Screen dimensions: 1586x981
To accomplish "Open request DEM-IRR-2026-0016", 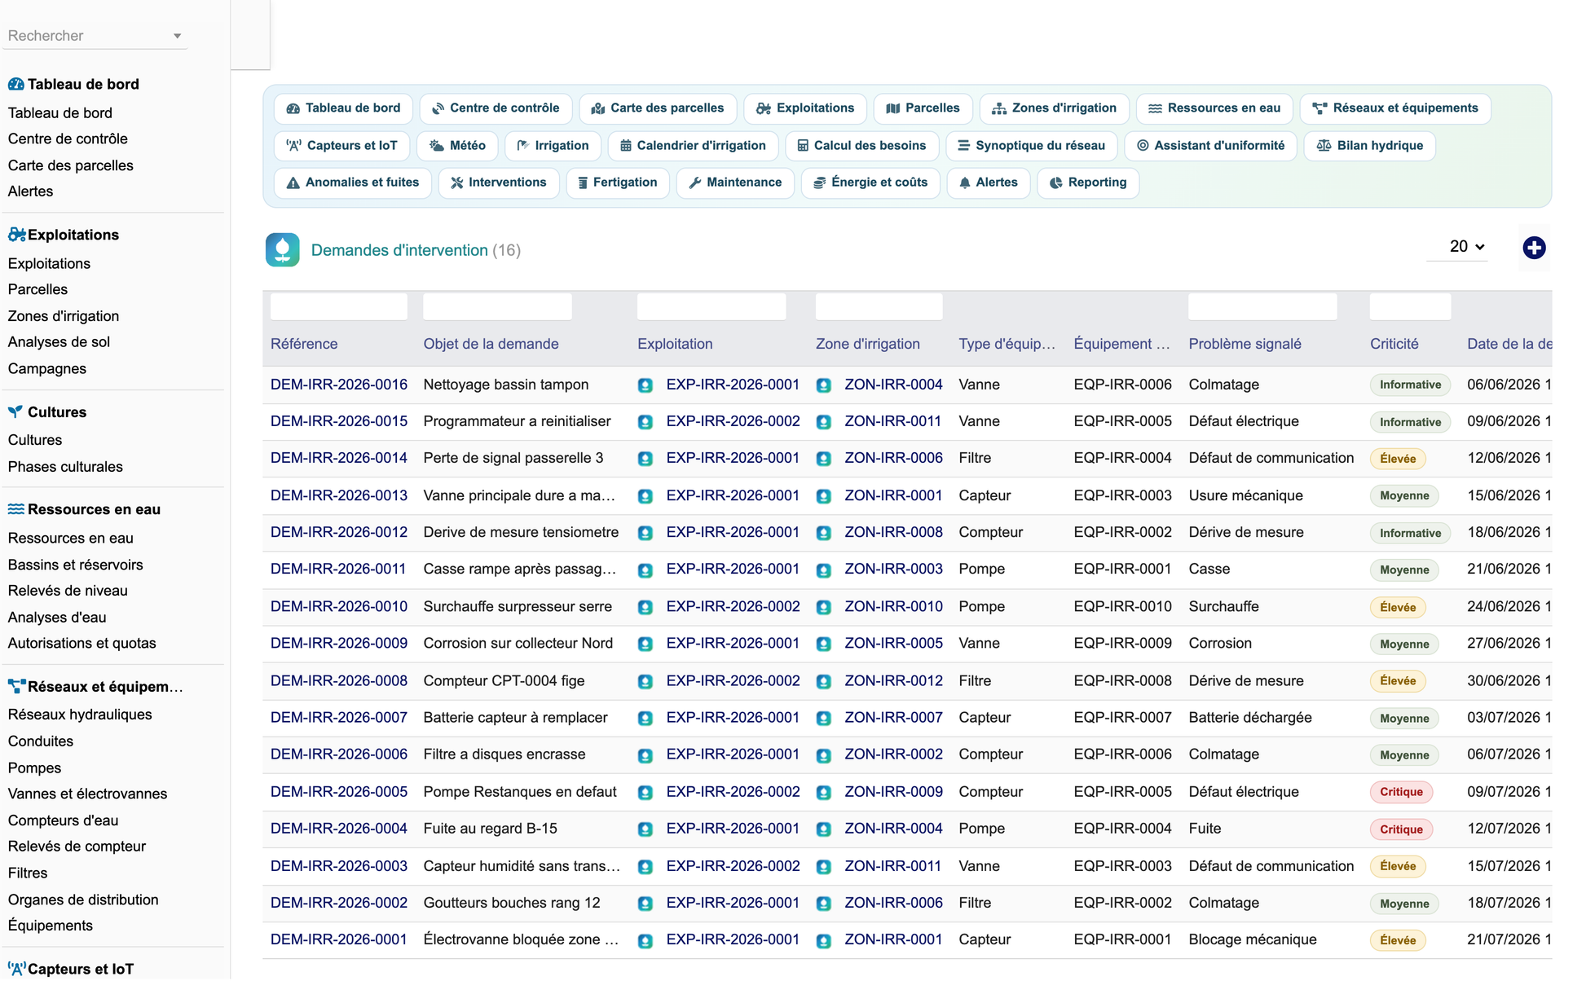I will [x=338, y=385].
